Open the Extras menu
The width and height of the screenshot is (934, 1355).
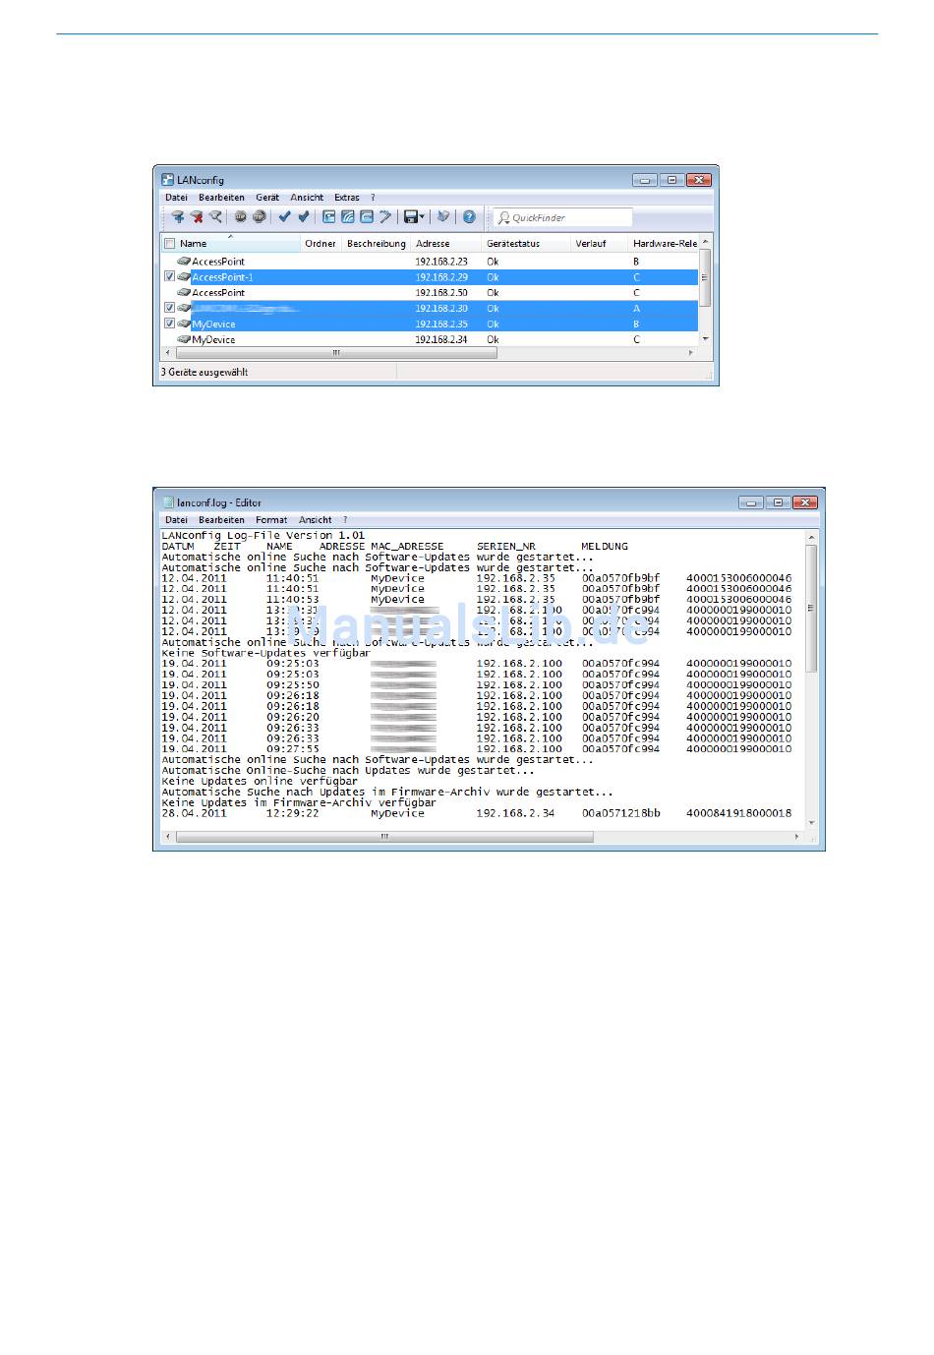point(347,198)
